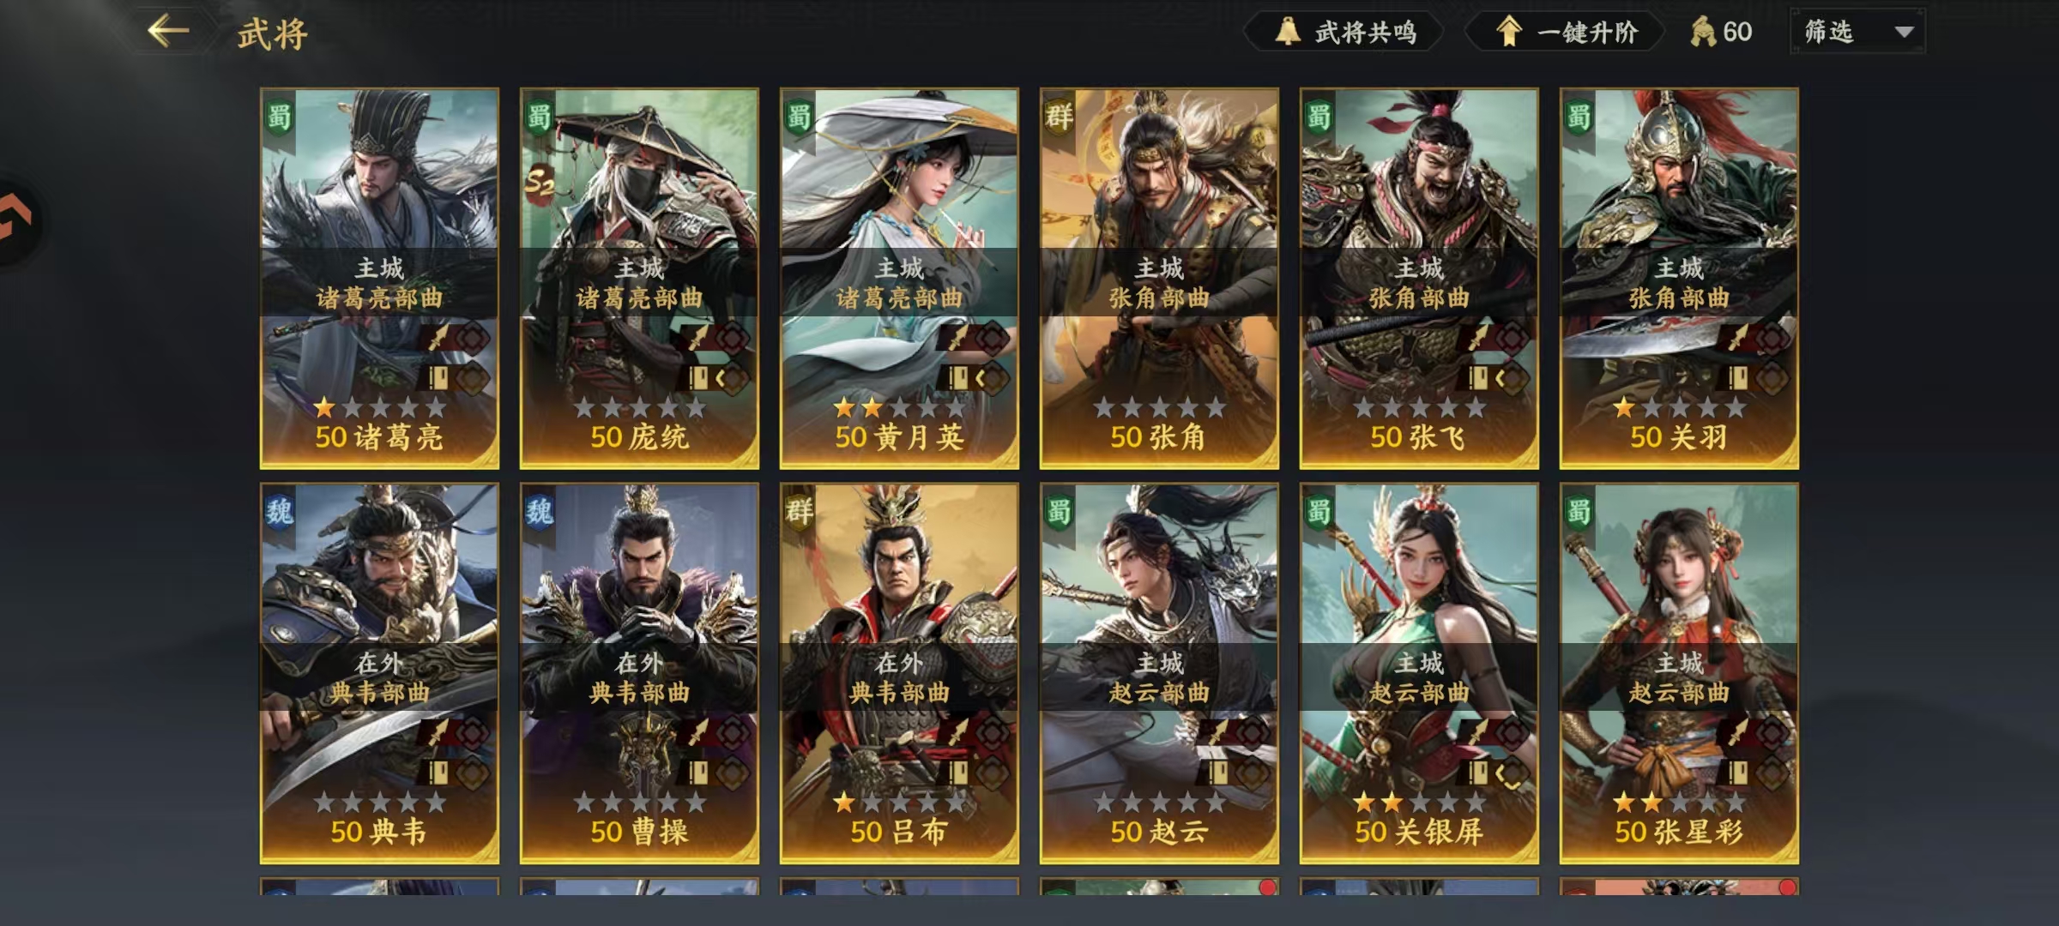
Task: Open the 武将共鸣 button
Action: [1343, 32]
